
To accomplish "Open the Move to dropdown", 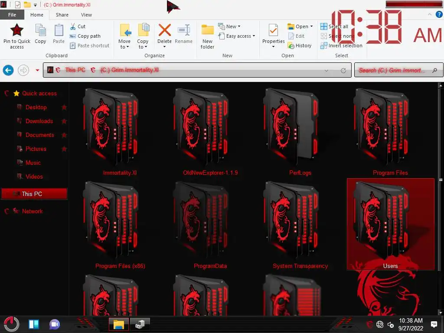I will 124,36.
